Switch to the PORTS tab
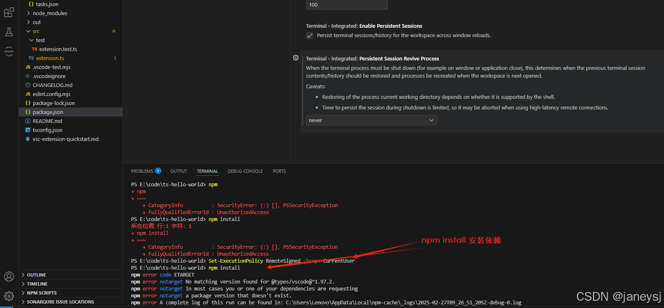The height and width of the screenshot is (308, 664). click(279, 171)
